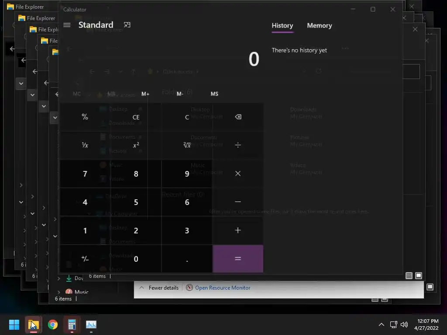Viewport: 447px width, 335px height.
Task: Click the minus operator key
Action: (238, 202)
